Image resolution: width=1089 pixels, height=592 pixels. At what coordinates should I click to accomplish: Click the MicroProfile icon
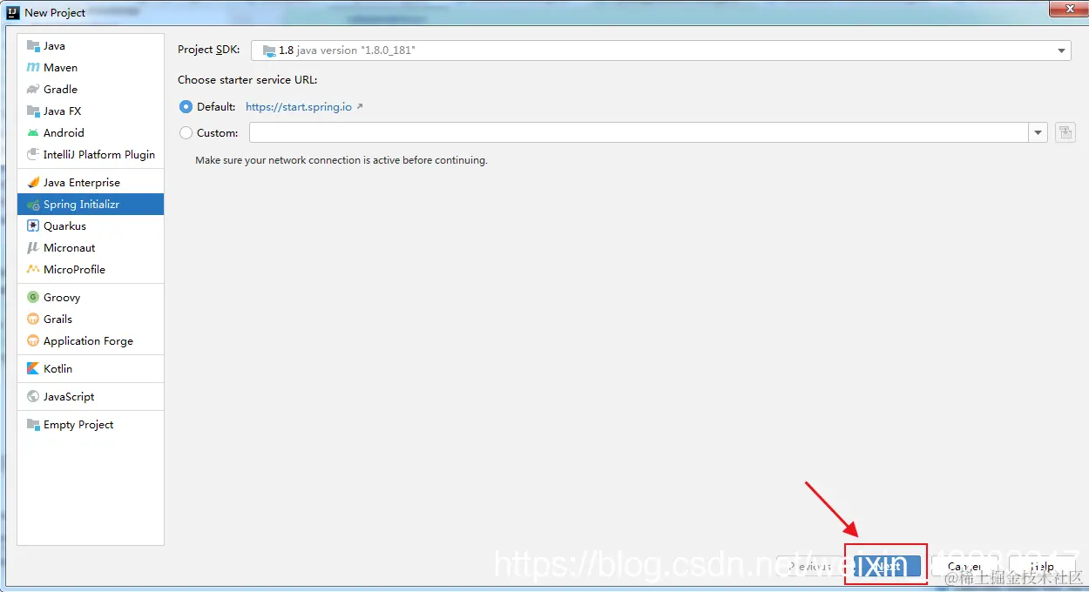[33, 270]
